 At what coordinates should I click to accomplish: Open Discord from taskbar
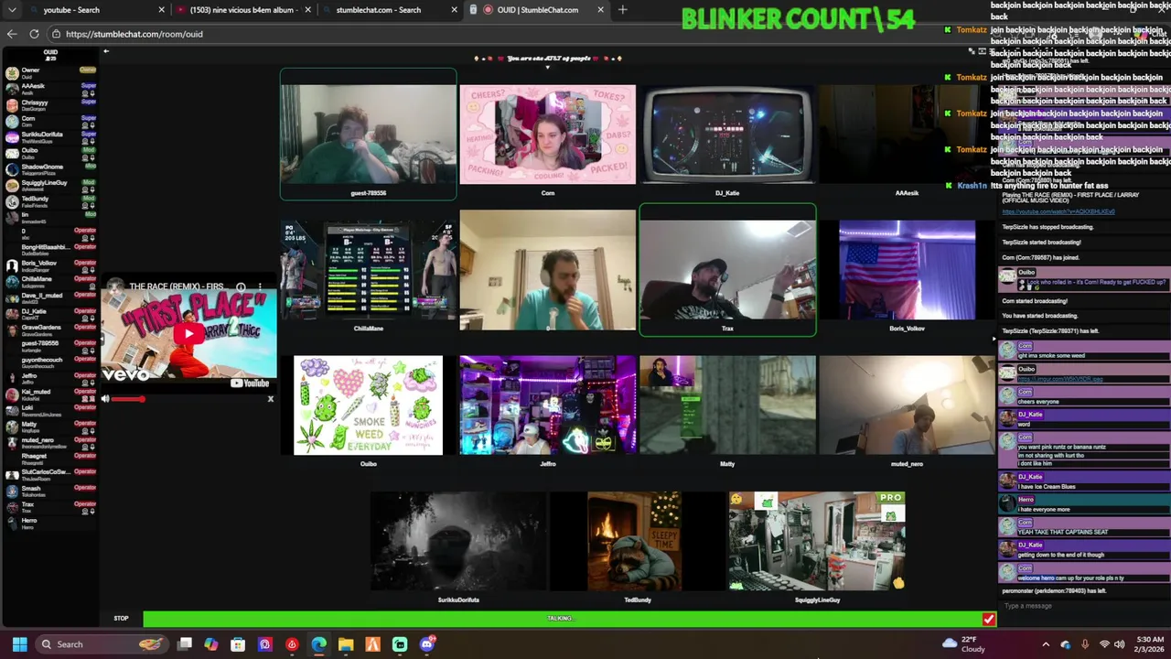click(427, 644)
